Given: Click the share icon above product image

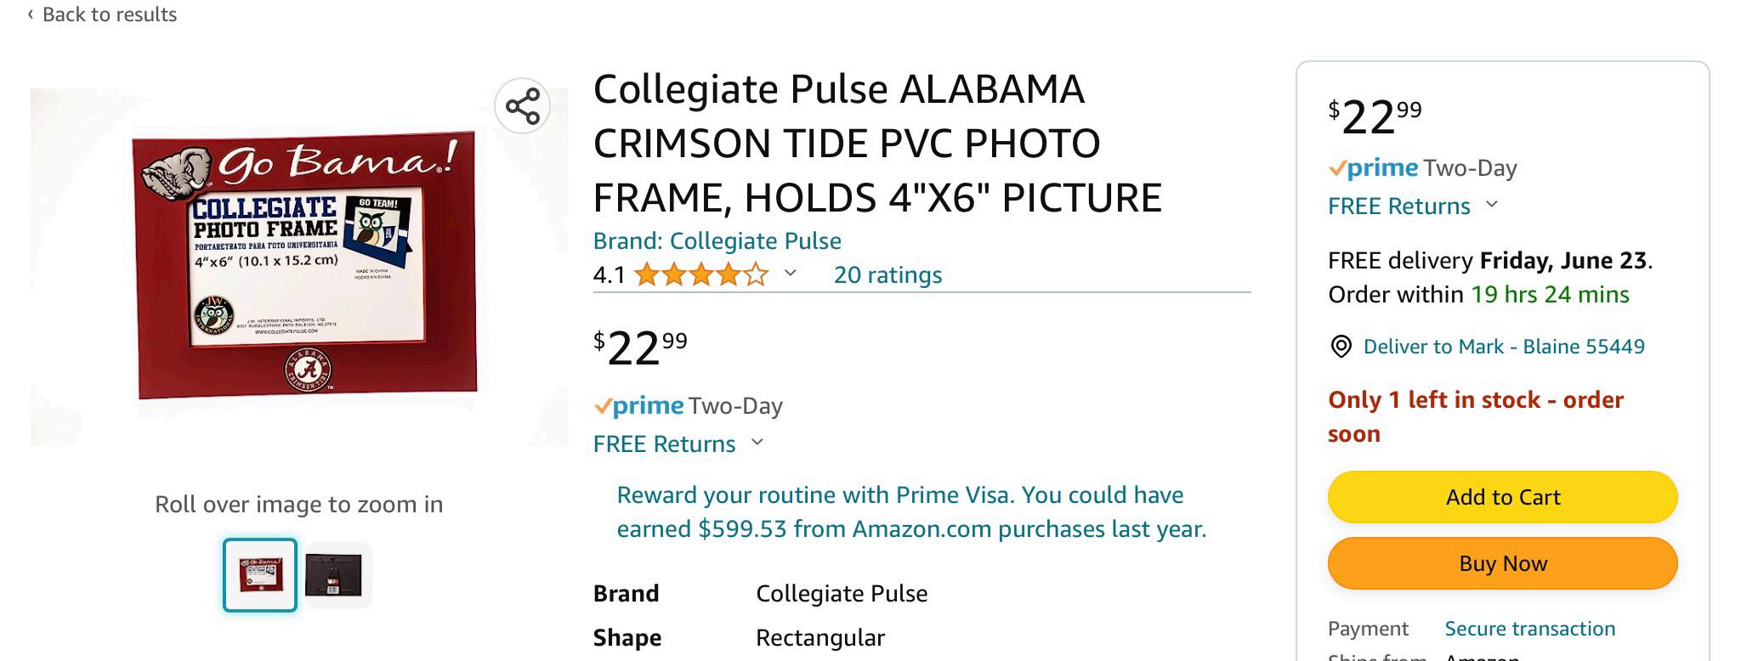Looking at the screenshot, I should click(522, 106).
